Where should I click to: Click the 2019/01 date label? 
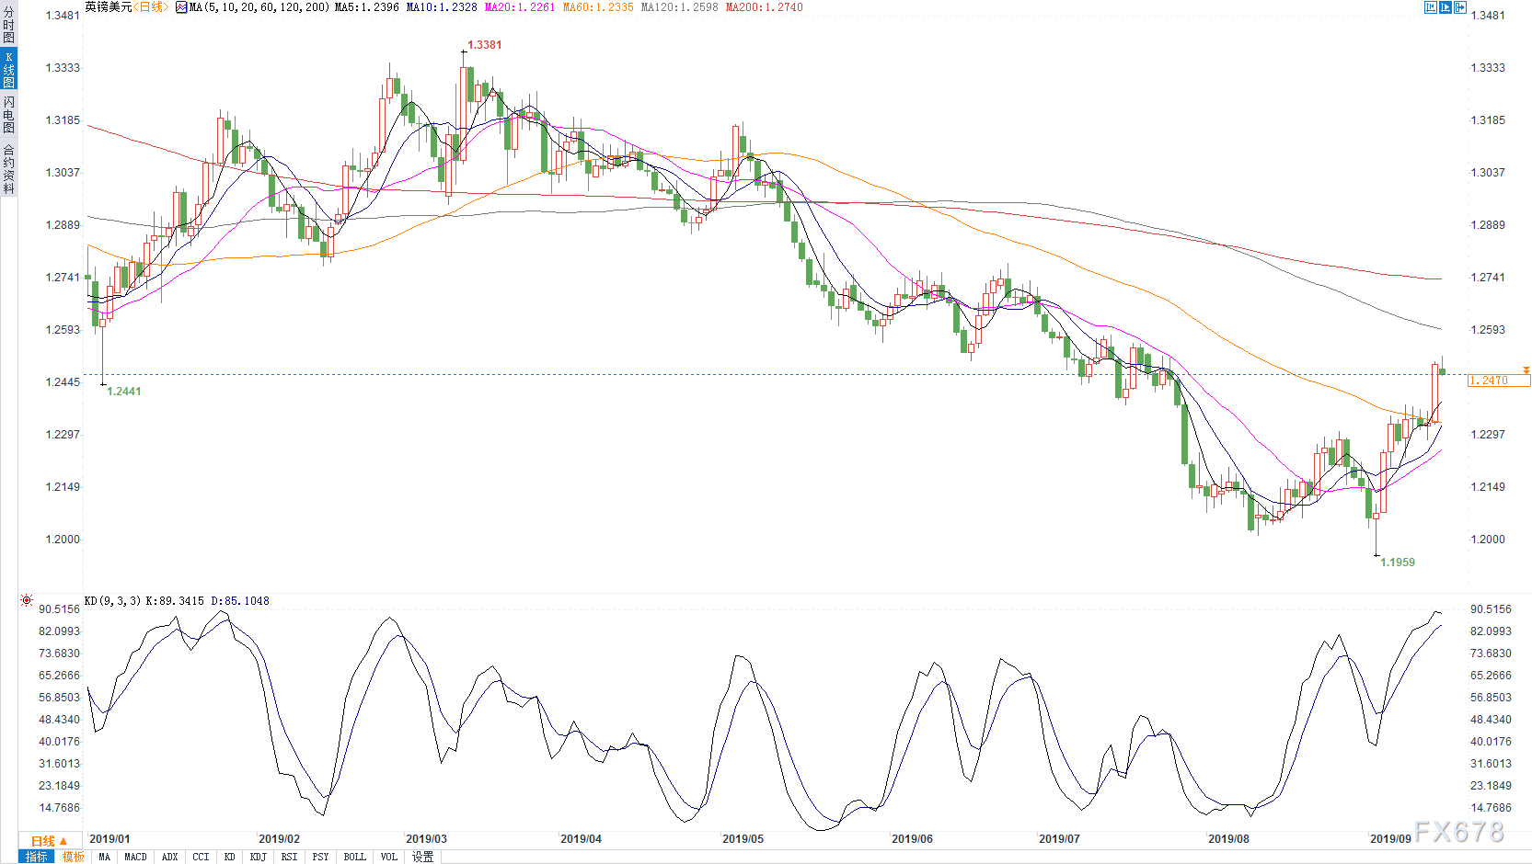click(109, 839)
